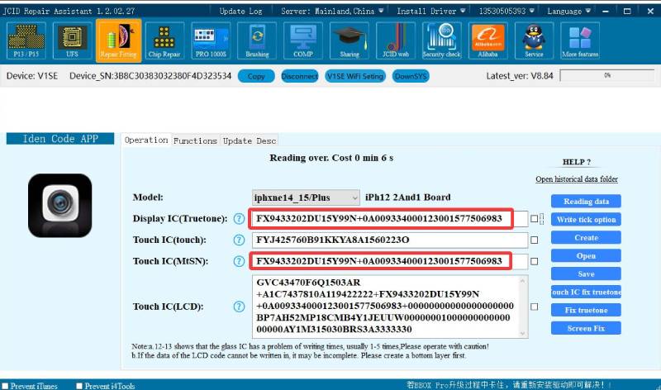Screen dimensions: 661x390
Task: Open the PRO 1000S tool
Action: tap(211, 40)
